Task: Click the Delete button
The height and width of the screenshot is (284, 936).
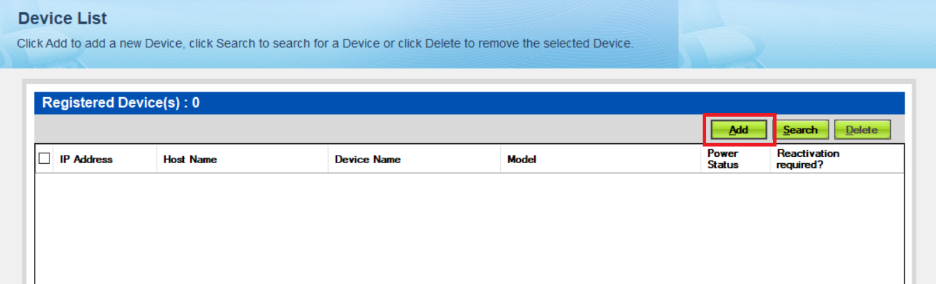Action: tap(861, 130)
